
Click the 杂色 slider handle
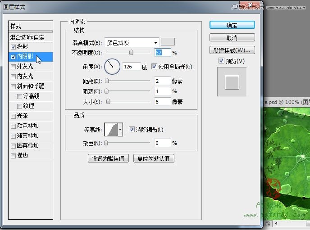tap(106, 143)
